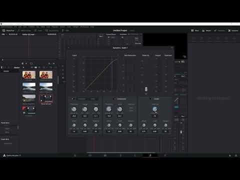The width and height of the screenshot is (240, 180).
Task: Open the Effects Library panel
Action: click(x=24, y=30)
